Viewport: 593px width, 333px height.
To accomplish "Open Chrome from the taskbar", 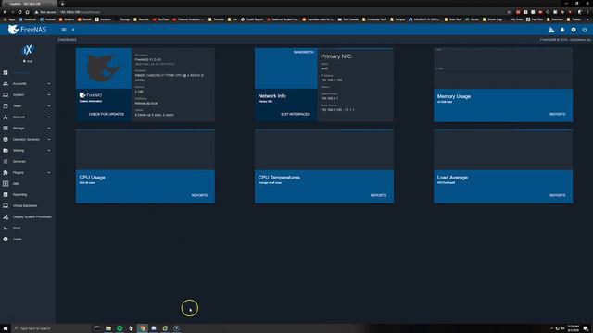I will click(x=142, y=328).
